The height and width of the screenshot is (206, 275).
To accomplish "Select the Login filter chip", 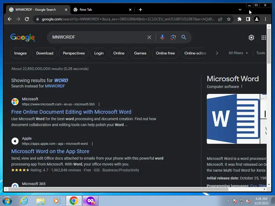I will [99, 53].
